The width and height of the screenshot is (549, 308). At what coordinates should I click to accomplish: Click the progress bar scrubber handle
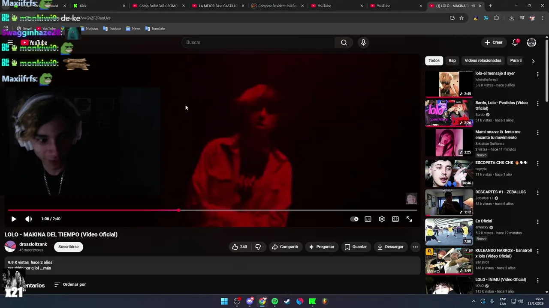click(x=178, y=210)
